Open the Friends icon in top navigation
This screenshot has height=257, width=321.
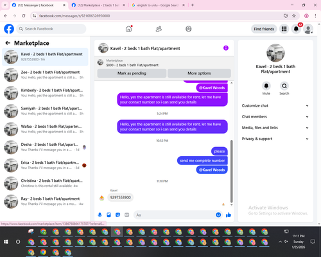(159, 29)
